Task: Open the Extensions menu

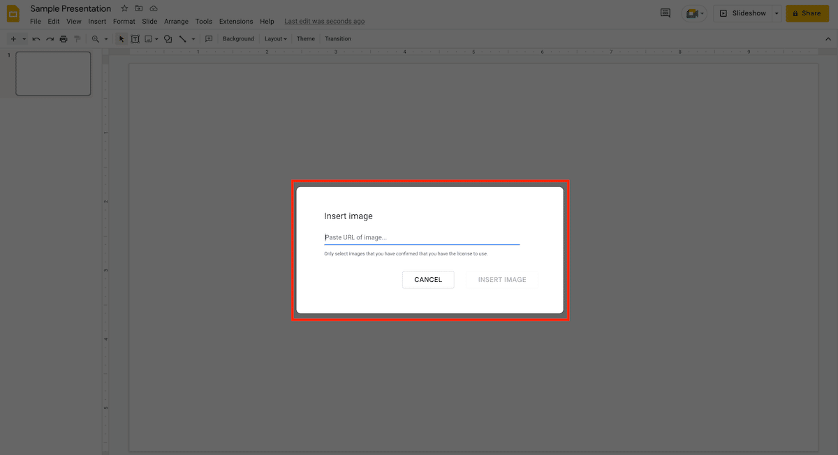Action: coord(235,21)
